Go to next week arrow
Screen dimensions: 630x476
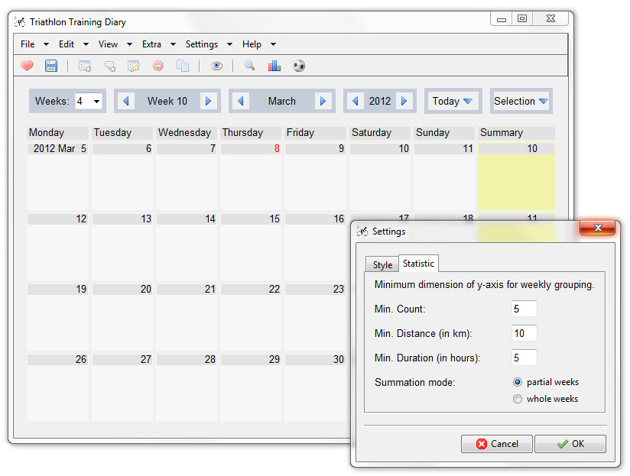coord(208,101)
